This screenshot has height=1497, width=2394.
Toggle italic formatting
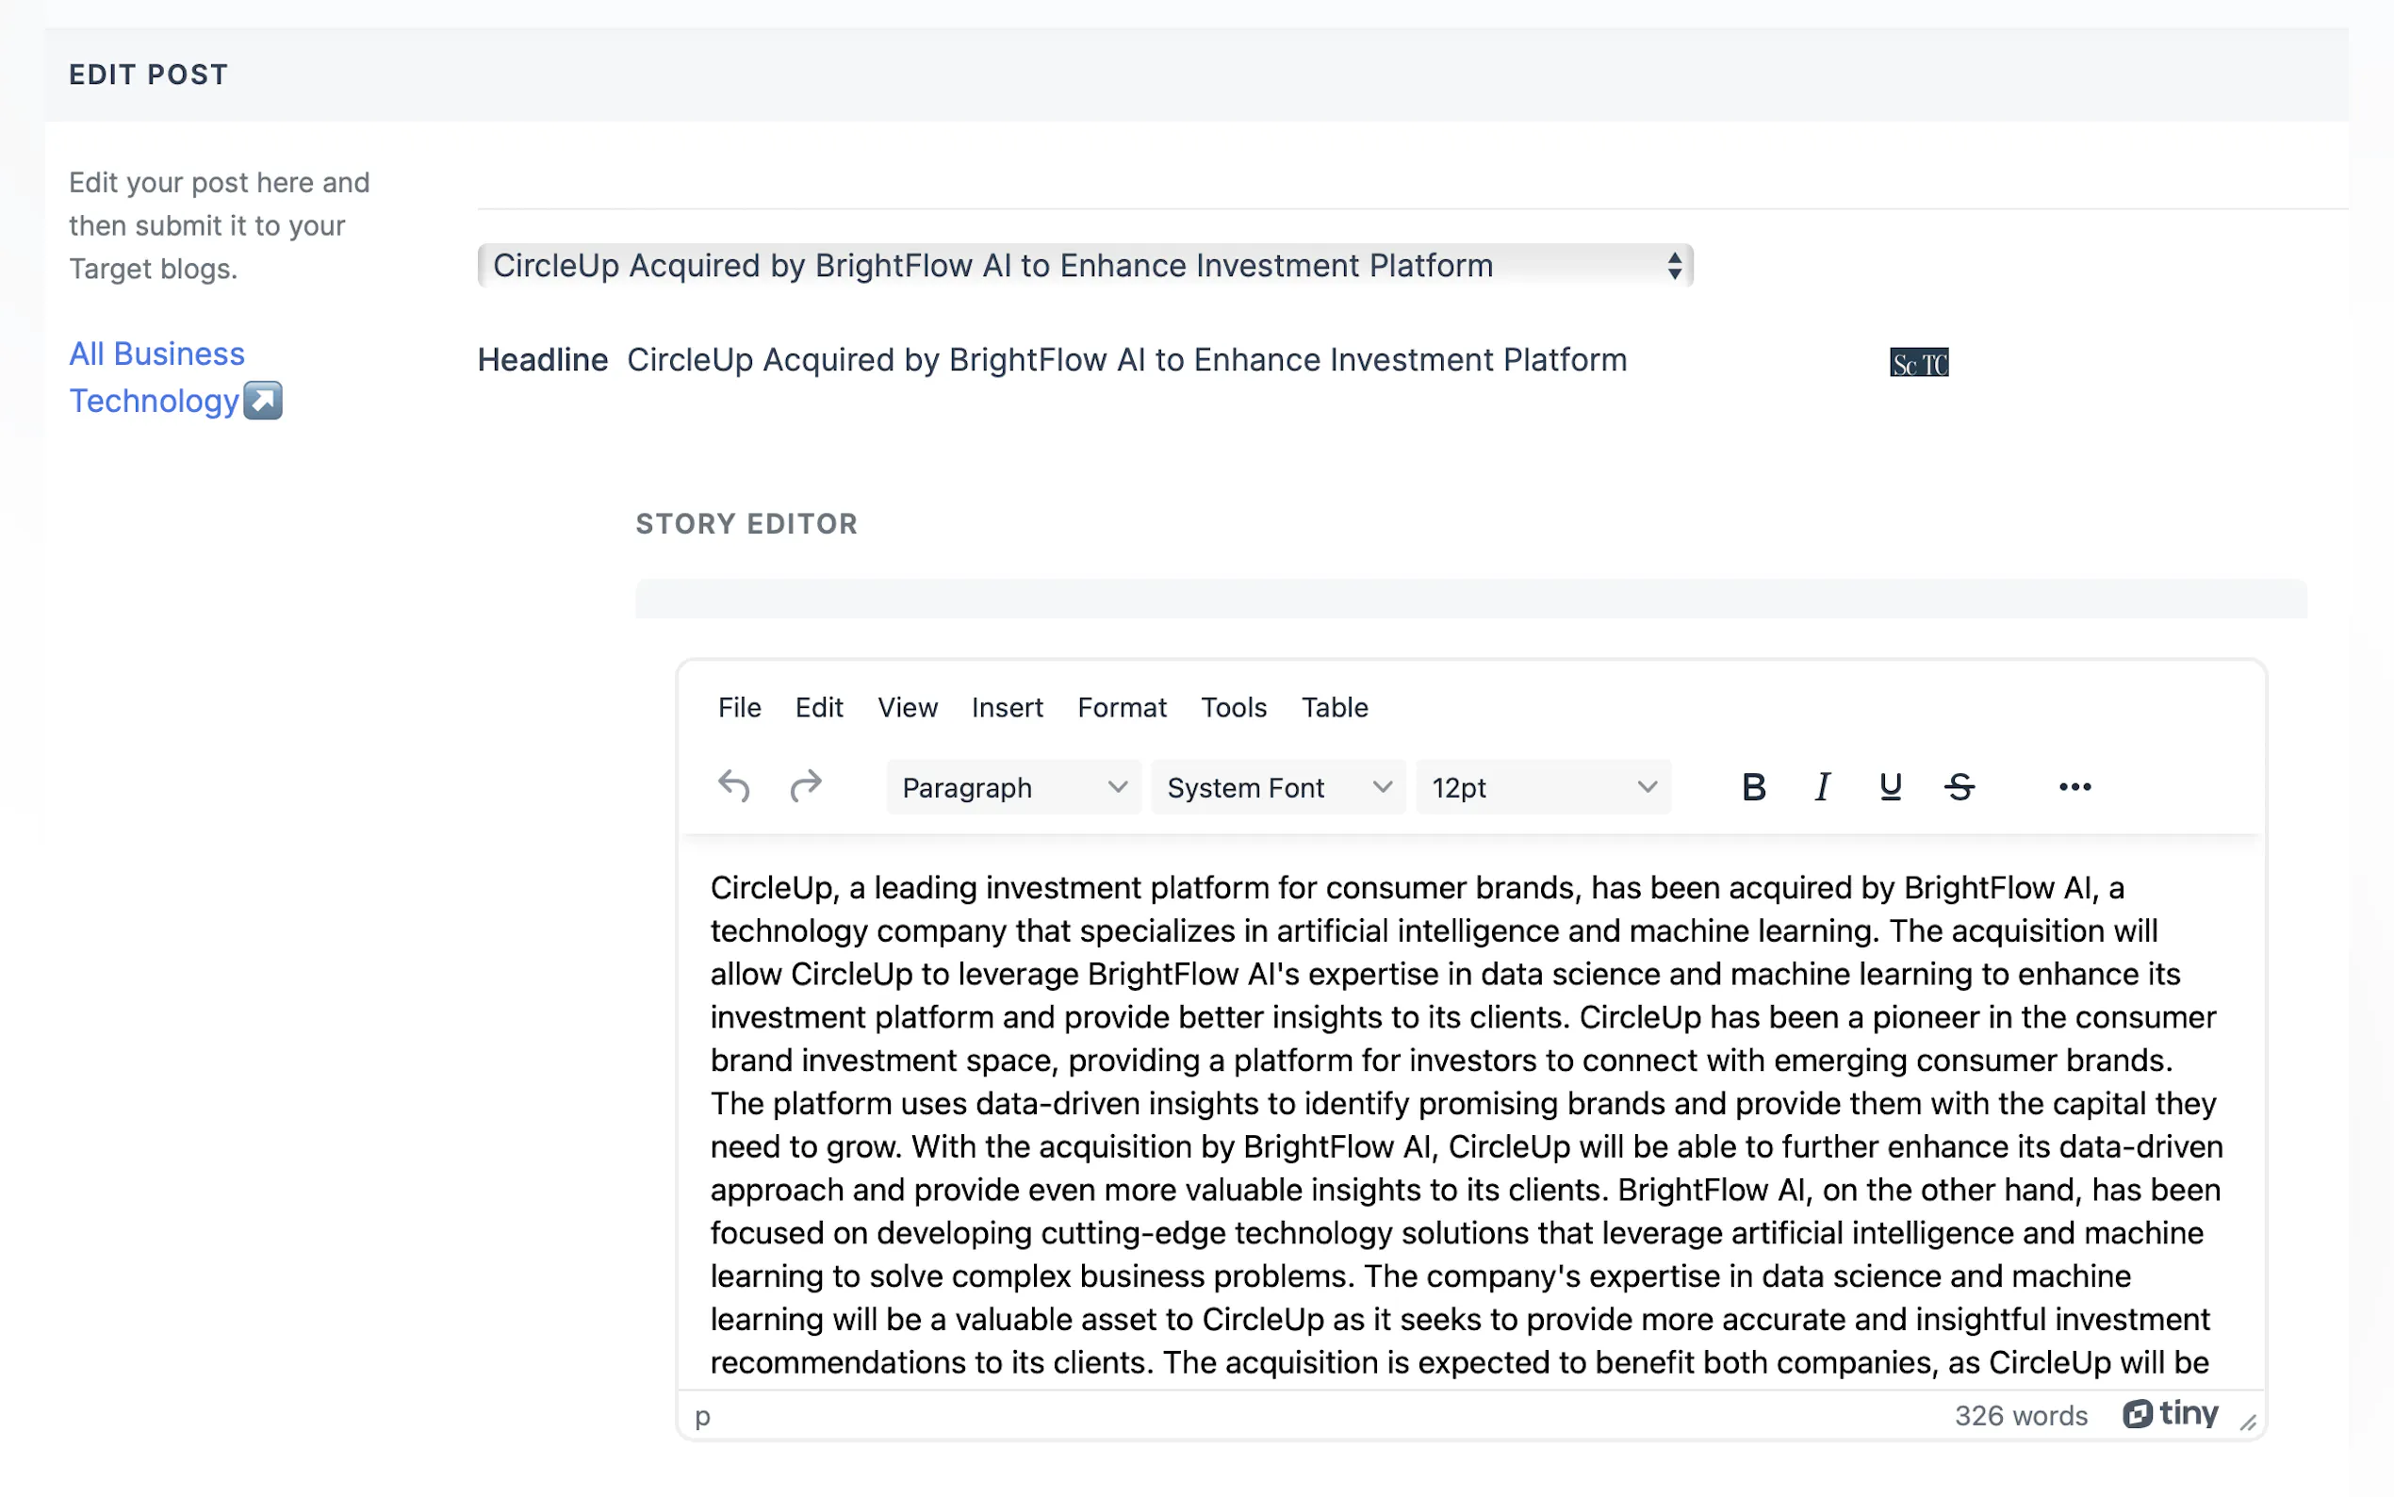1821,787
